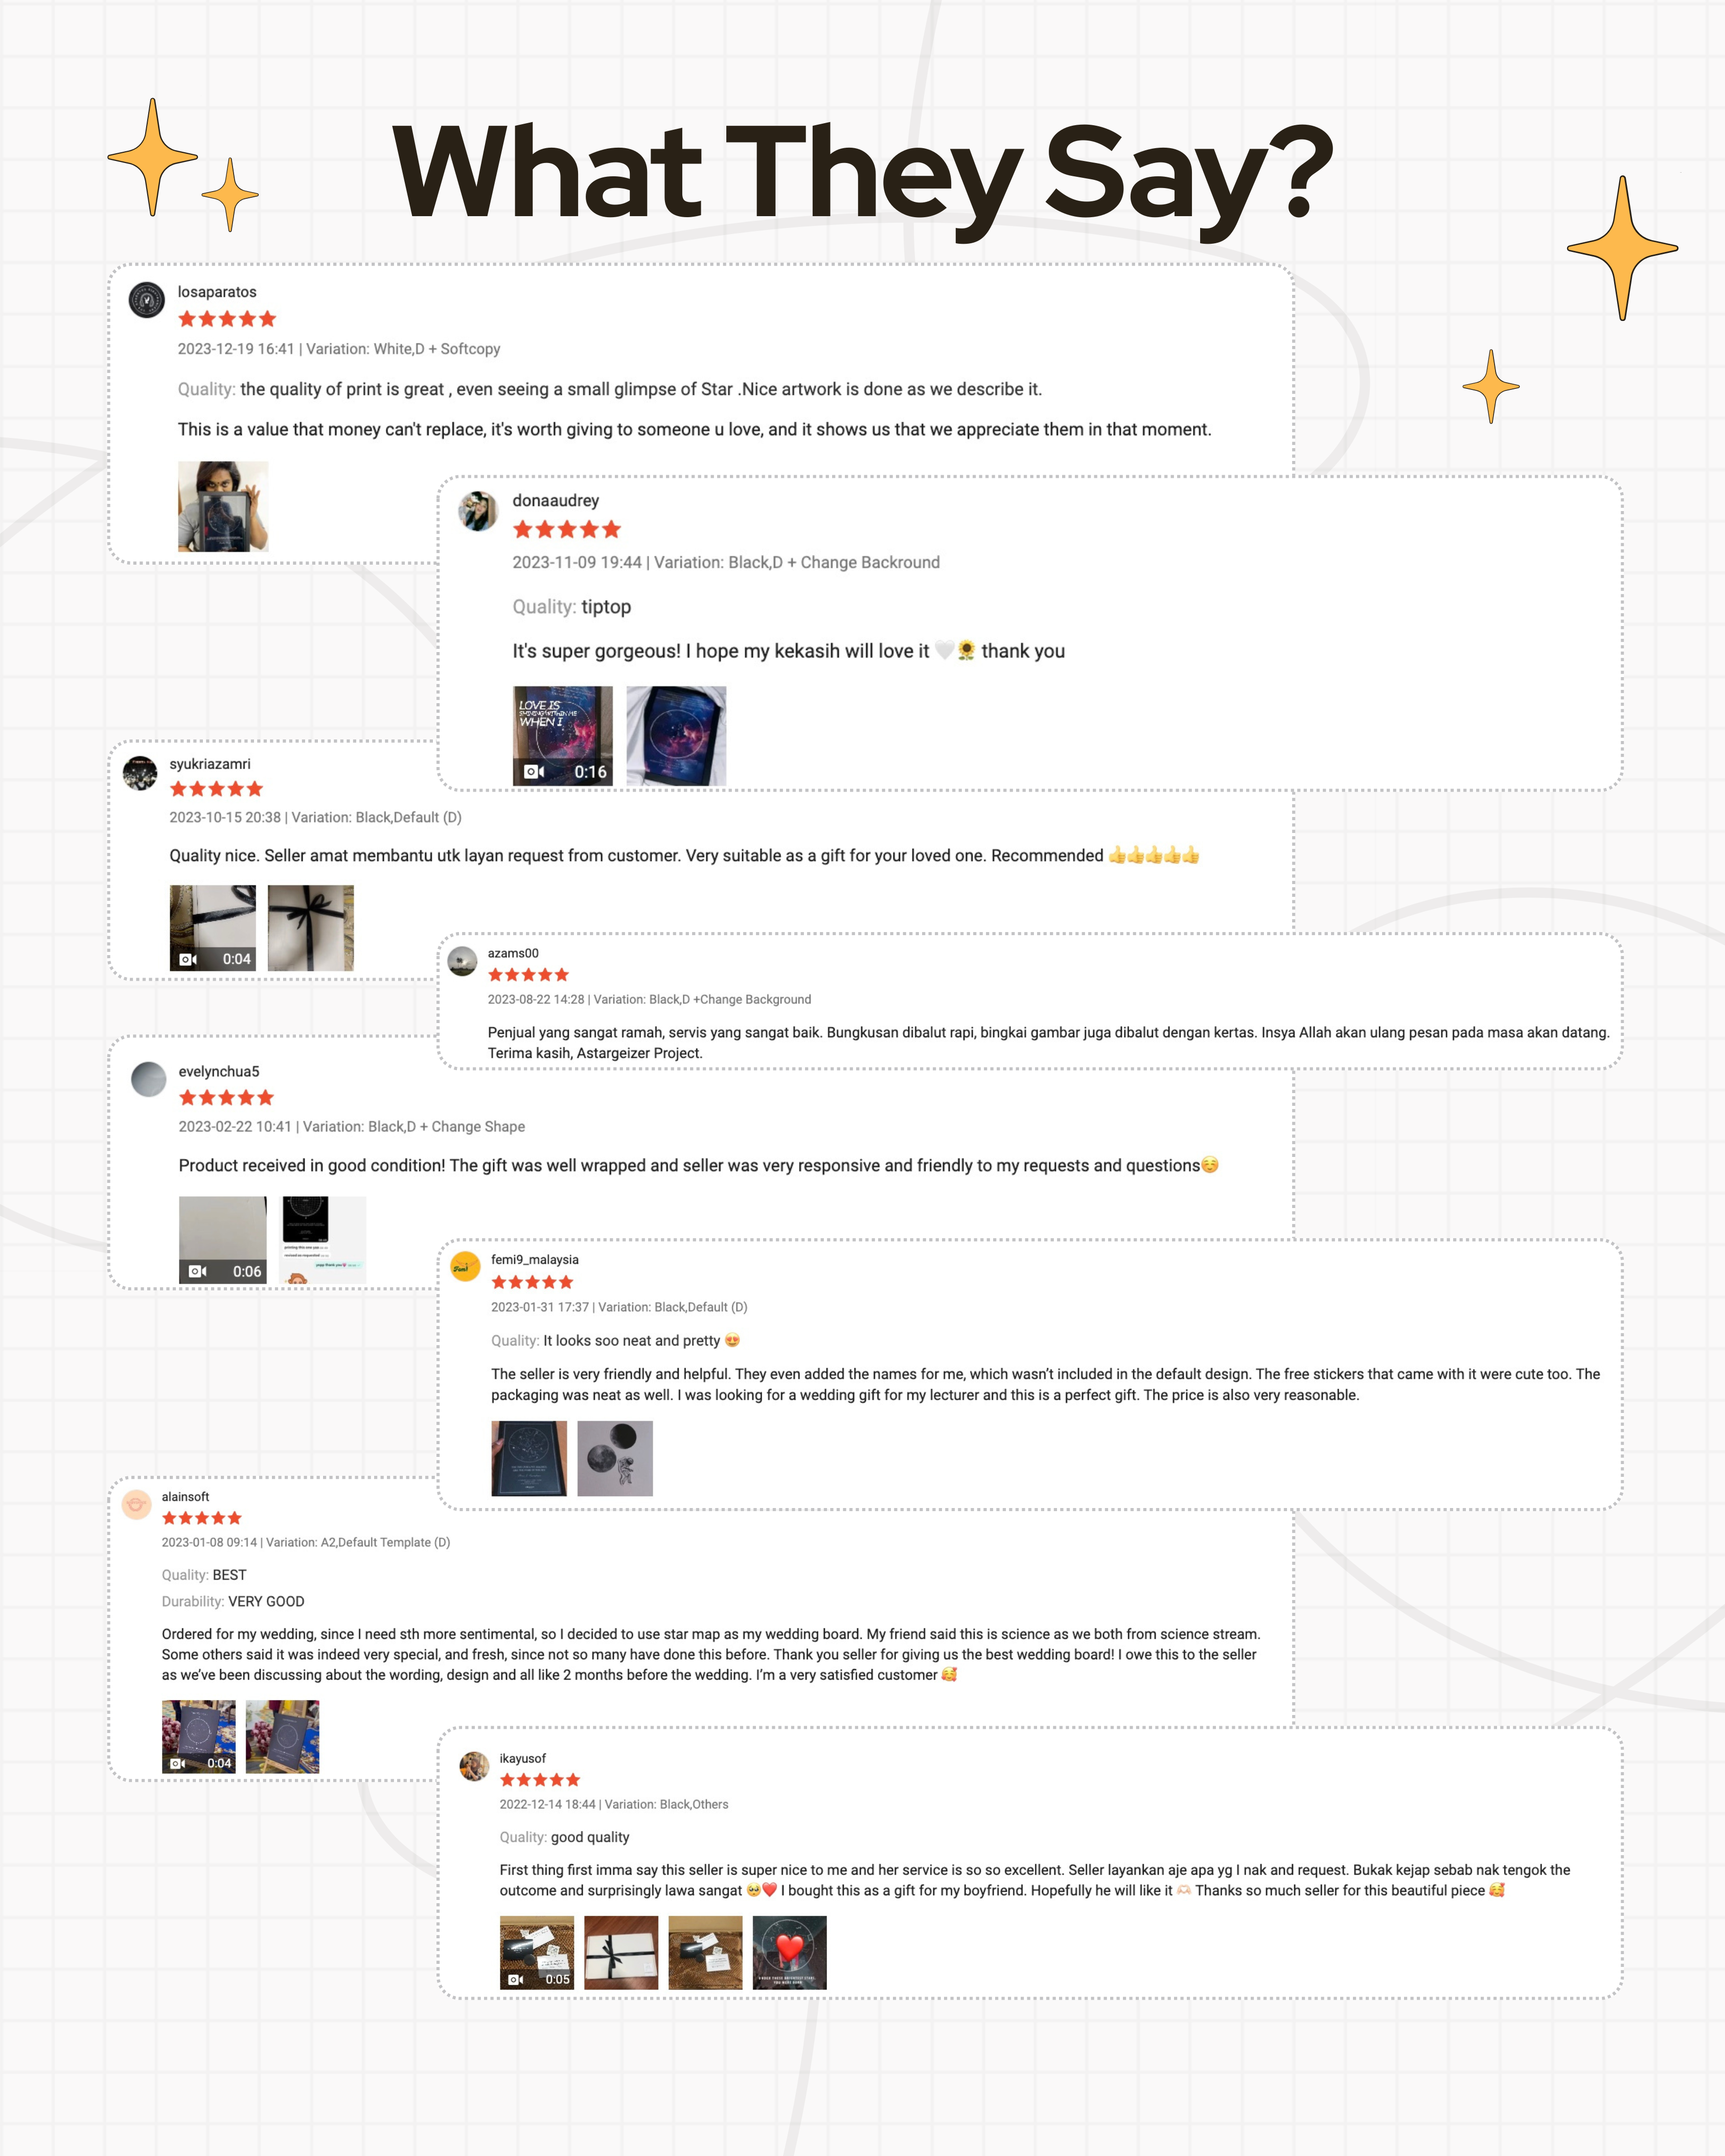Viewport: 1725px width, 2156px height.
Task: Click syukriazamri profile avatar
Action: point(140,773)
